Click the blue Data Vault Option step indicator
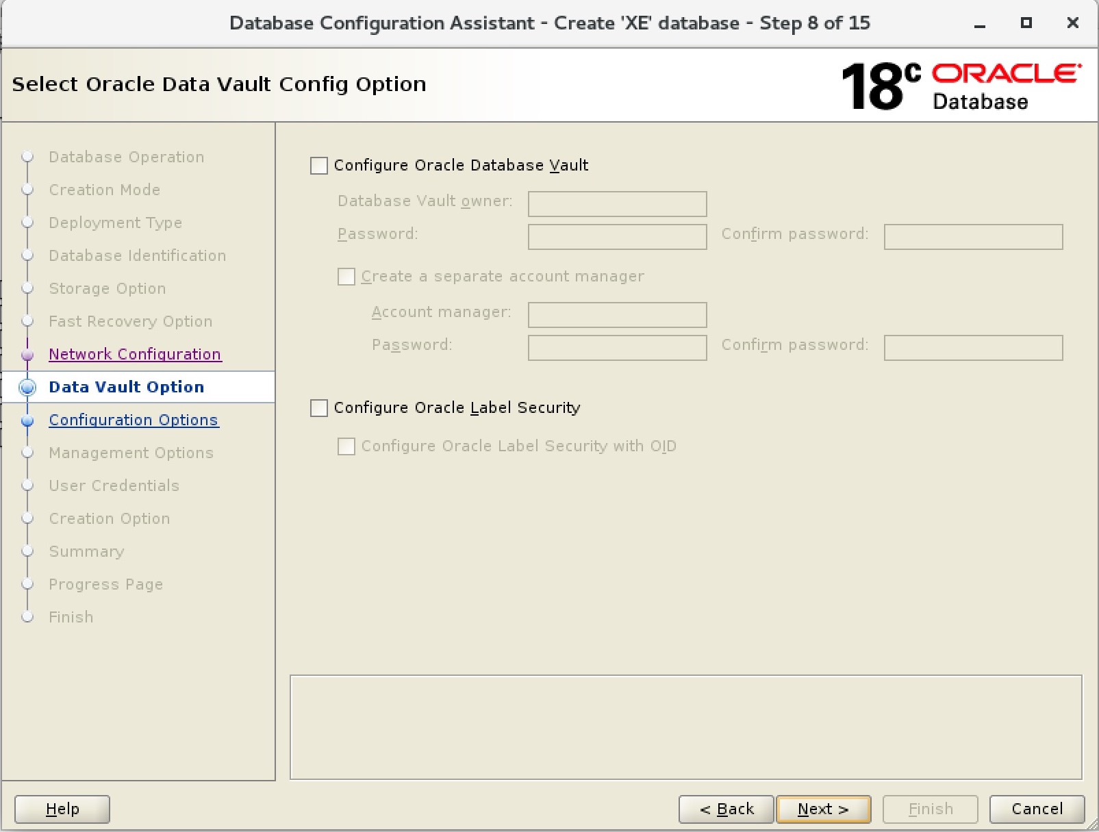Screen dimensions: 1099x832 point(27,388)
